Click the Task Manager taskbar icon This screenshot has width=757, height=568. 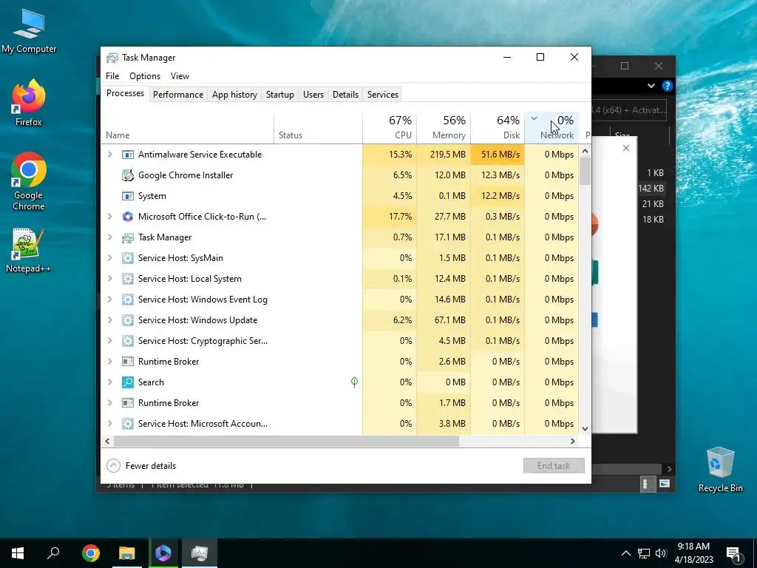pos(200,553)
